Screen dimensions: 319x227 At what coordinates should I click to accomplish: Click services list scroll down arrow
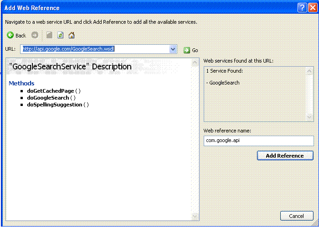(x=309, y=117)
